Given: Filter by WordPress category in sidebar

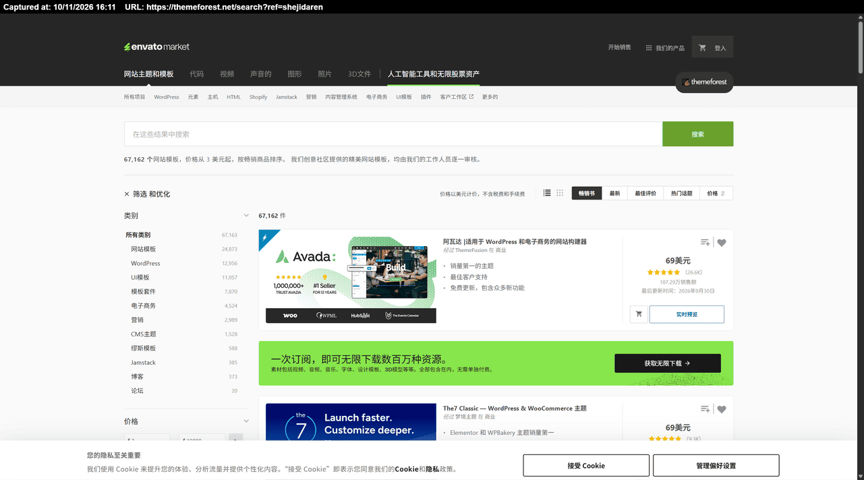Looking at the screenshot, I should [146, 264].
